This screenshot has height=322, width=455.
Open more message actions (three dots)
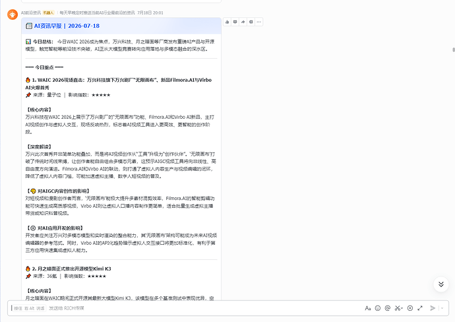pyautogui.click(x=259, y=22)
